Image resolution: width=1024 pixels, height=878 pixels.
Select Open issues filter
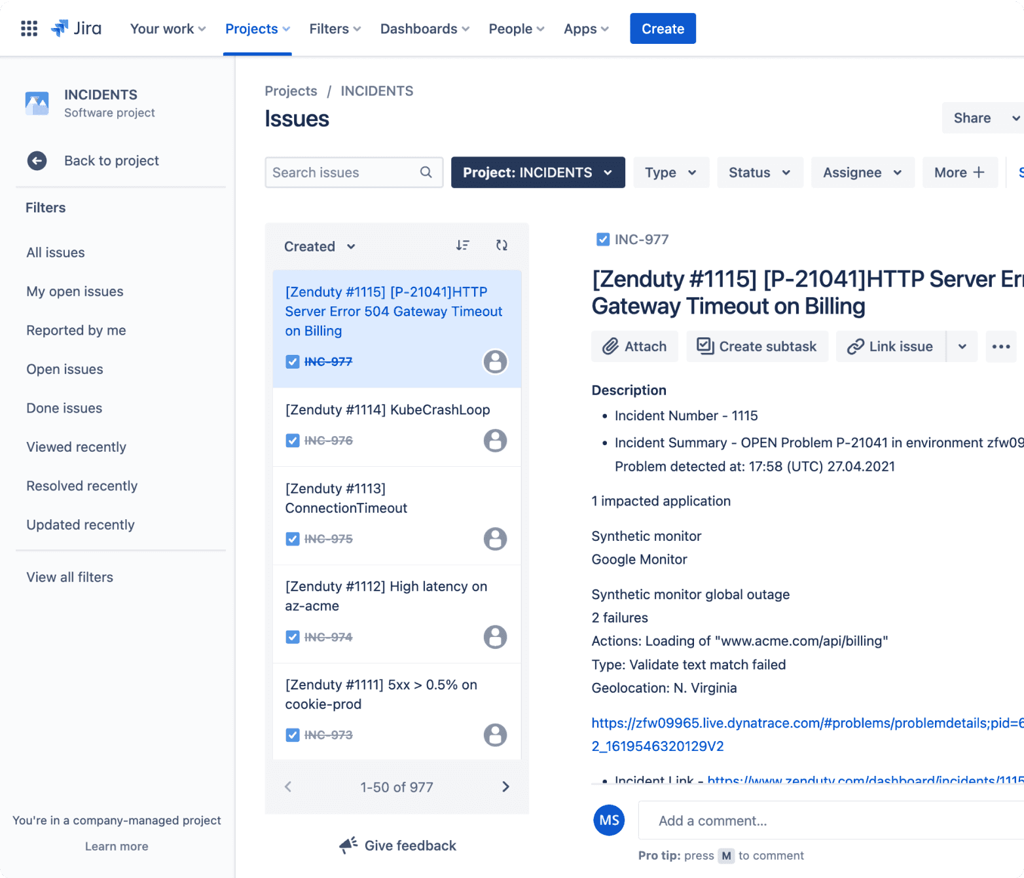[65, 369]
